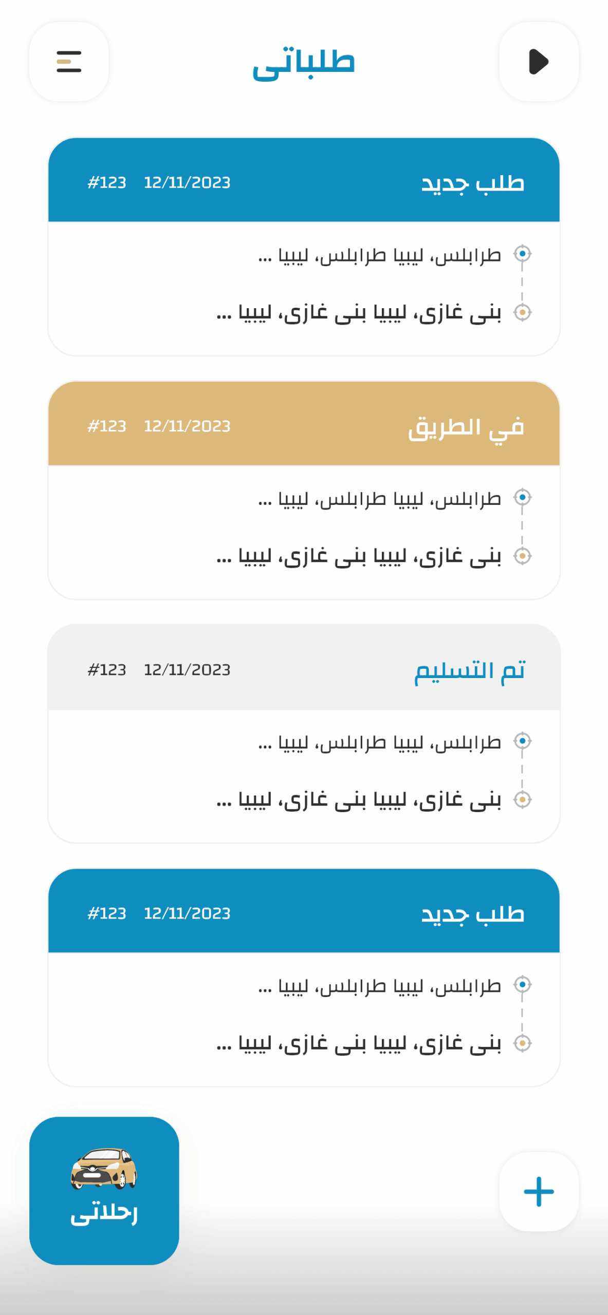This screenshot has height=1315, width=608.
Task: Open رحلاتى car button
Action: point(104,1190)
